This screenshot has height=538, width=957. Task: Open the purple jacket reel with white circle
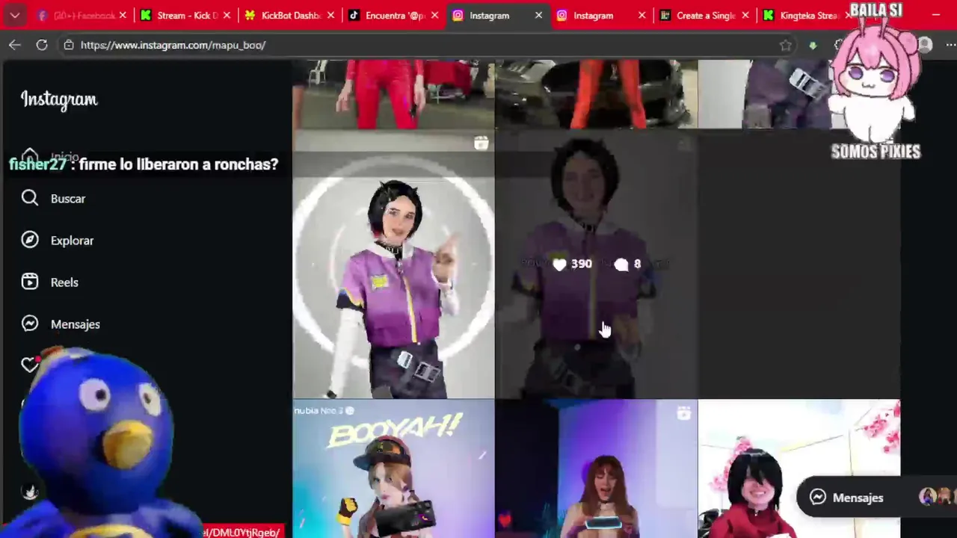(393, 264)
